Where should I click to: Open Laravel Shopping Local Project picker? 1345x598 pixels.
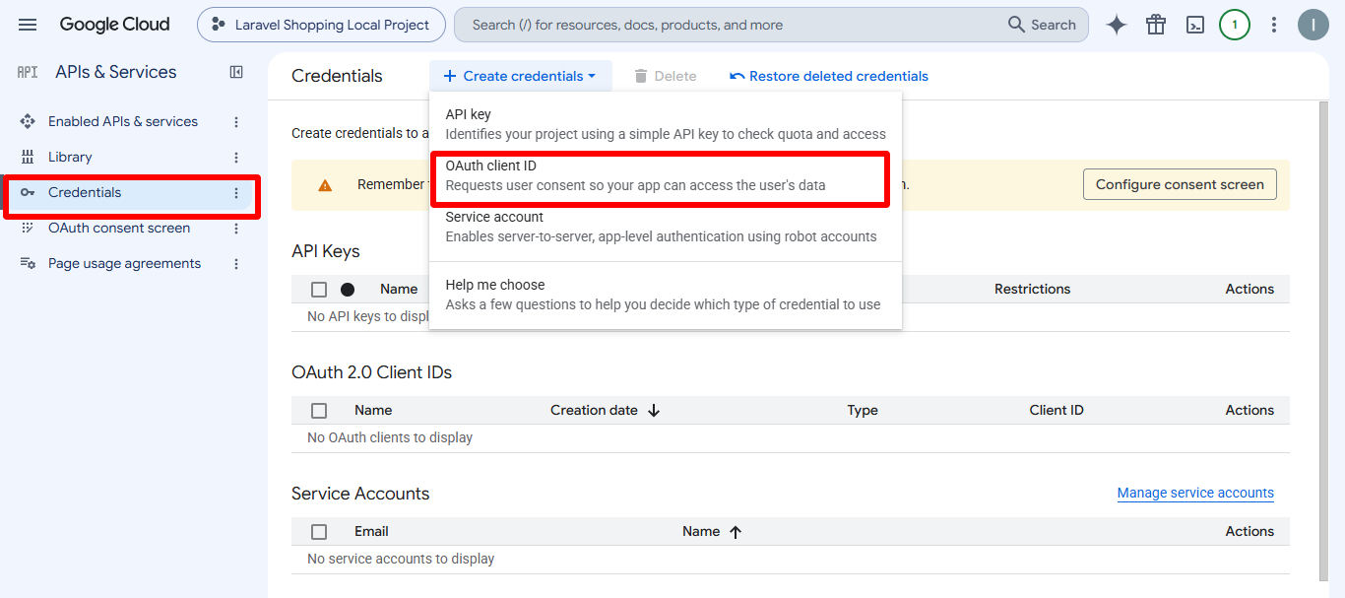321,25
